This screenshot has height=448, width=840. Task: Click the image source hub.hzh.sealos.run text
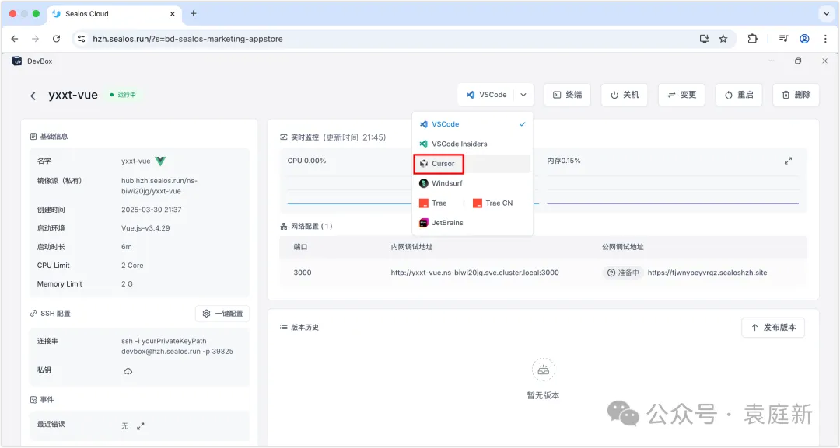click(159, 186)
